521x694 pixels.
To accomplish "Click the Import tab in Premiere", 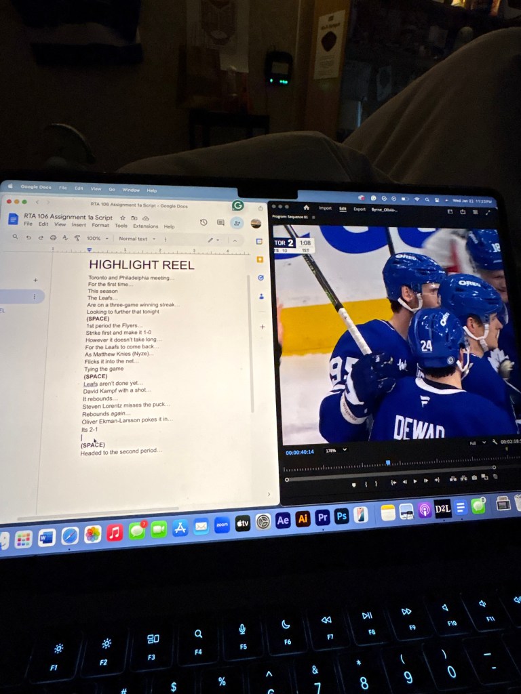I will pyautogui.click(x=326, y=208).
